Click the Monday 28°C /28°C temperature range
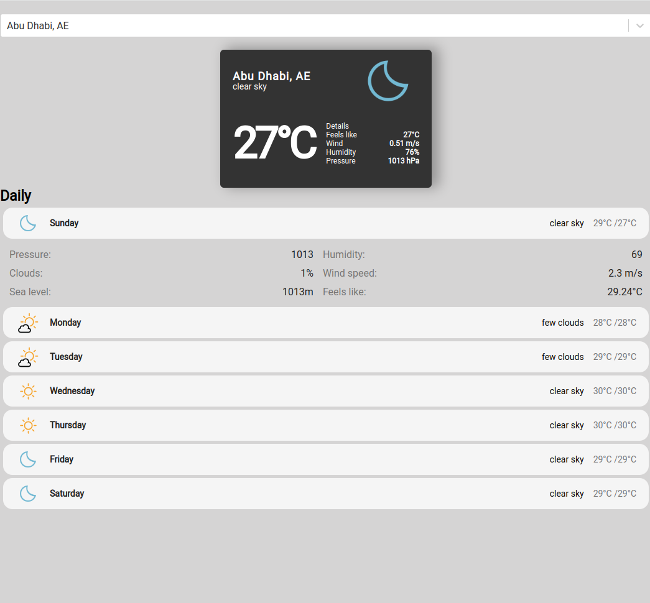Viewport: 650px width, 603px height. 615,323
